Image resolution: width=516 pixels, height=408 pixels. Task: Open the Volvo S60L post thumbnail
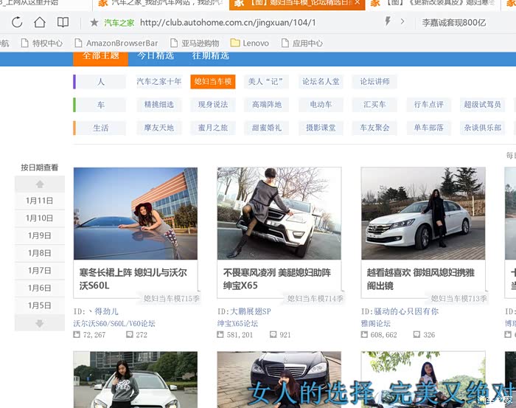pyautogui.click(x=136, y=213)
